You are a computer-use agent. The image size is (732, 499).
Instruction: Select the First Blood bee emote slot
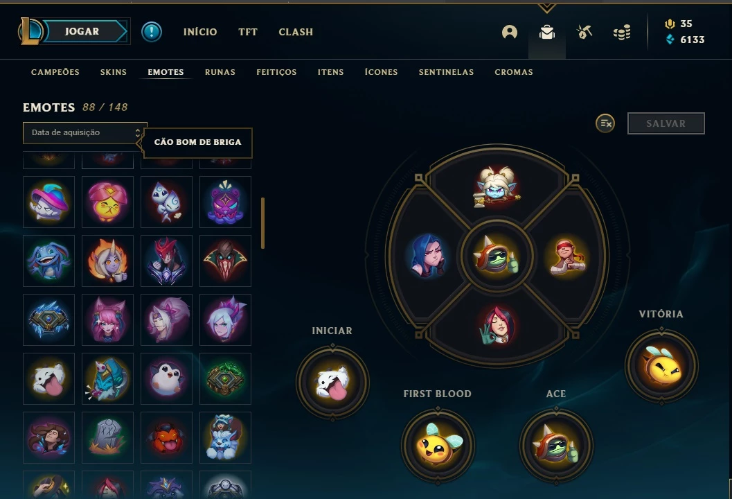[x=438, y=446]
